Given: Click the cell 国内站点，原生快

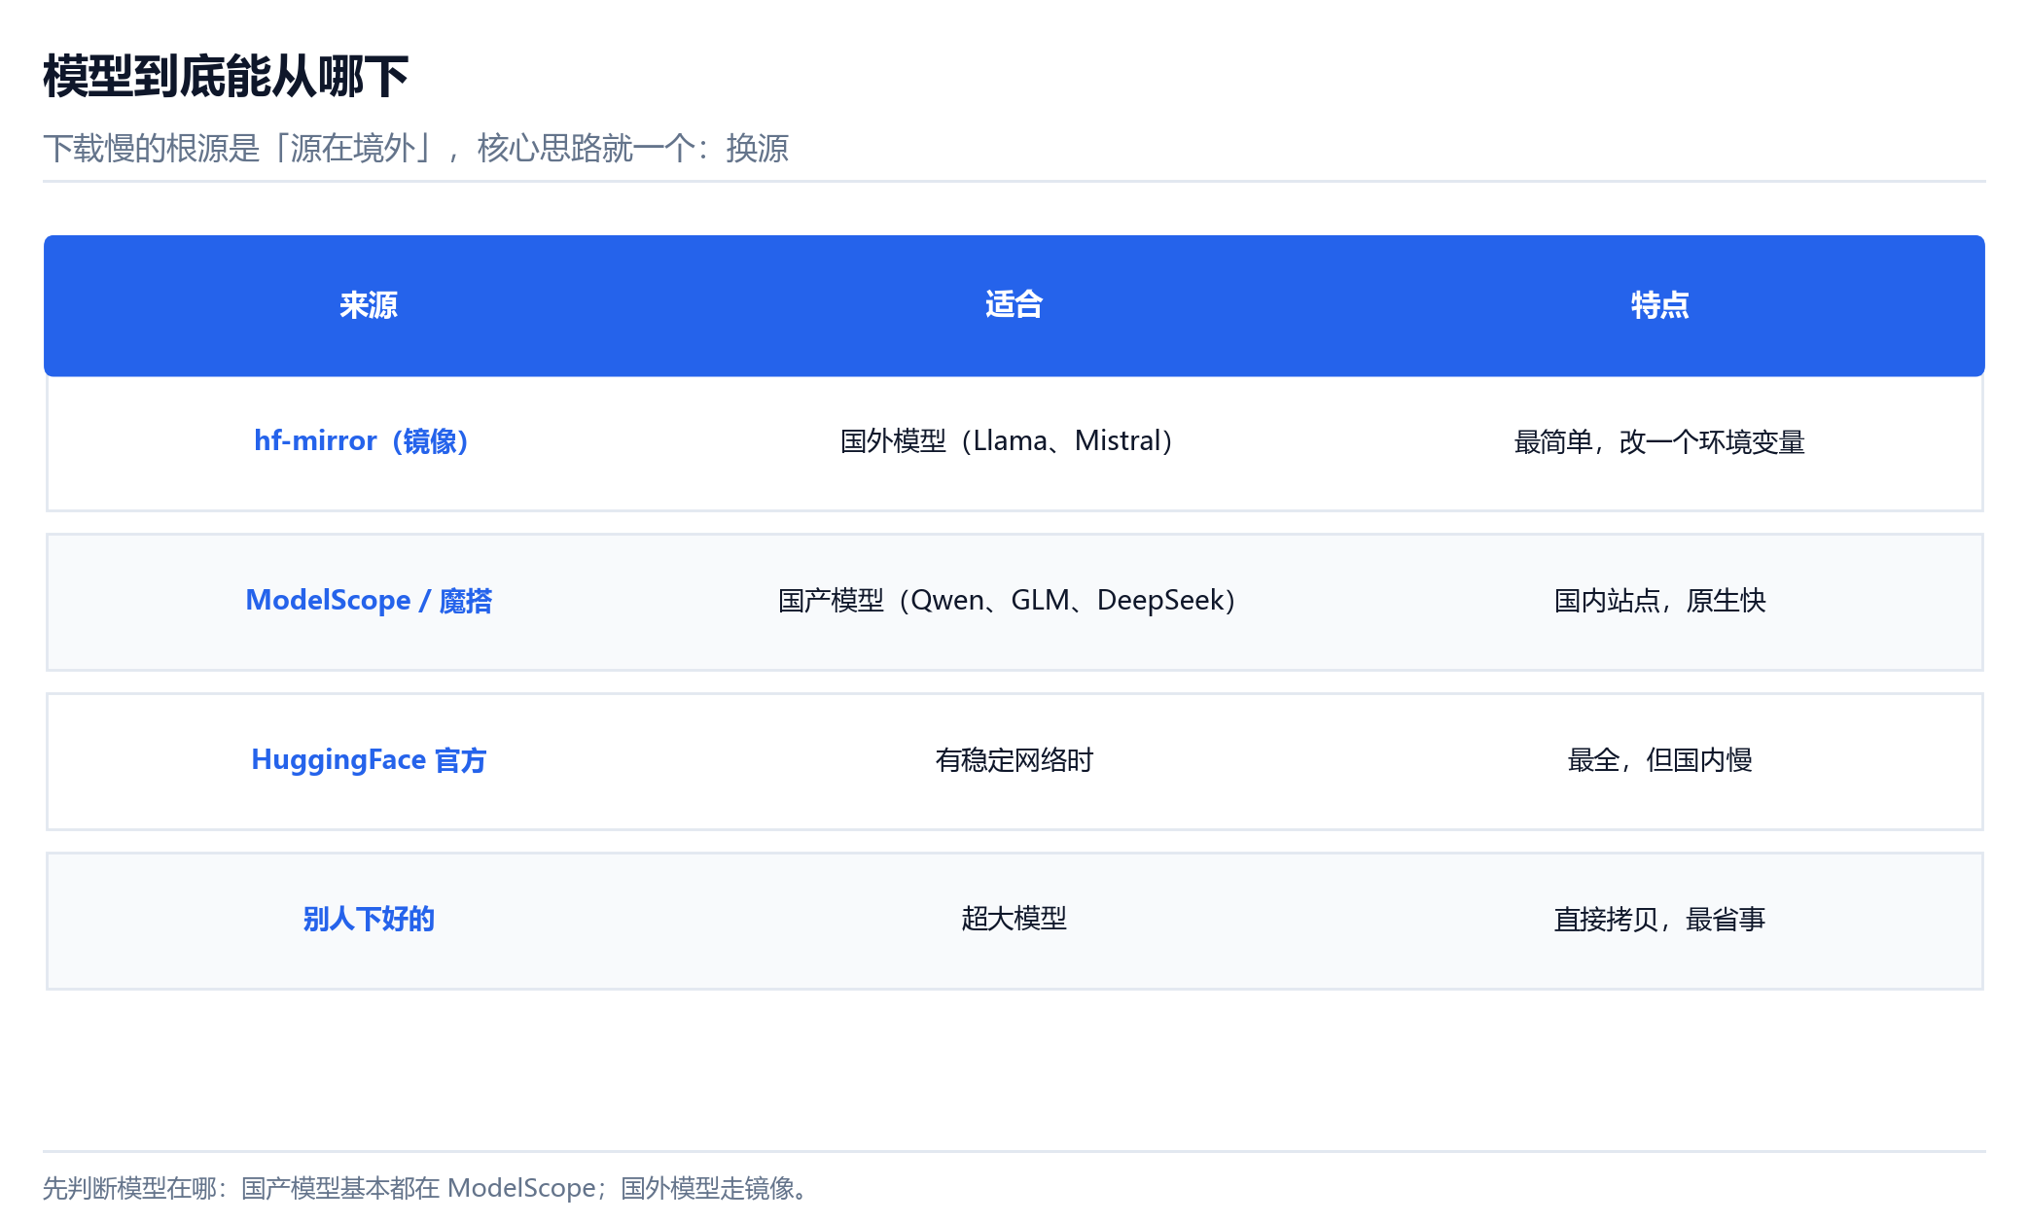Looking at the screenshot, I should (x=1659, y=601).
